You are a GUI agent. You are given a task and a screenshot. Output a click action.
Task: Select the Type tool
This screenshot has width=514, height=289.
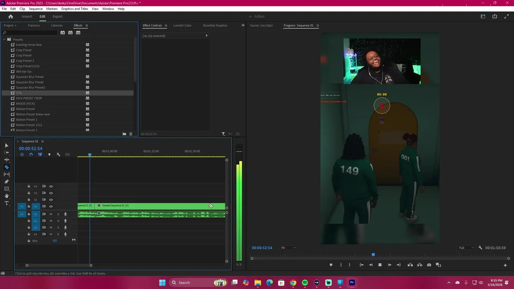tap(6, 203)
